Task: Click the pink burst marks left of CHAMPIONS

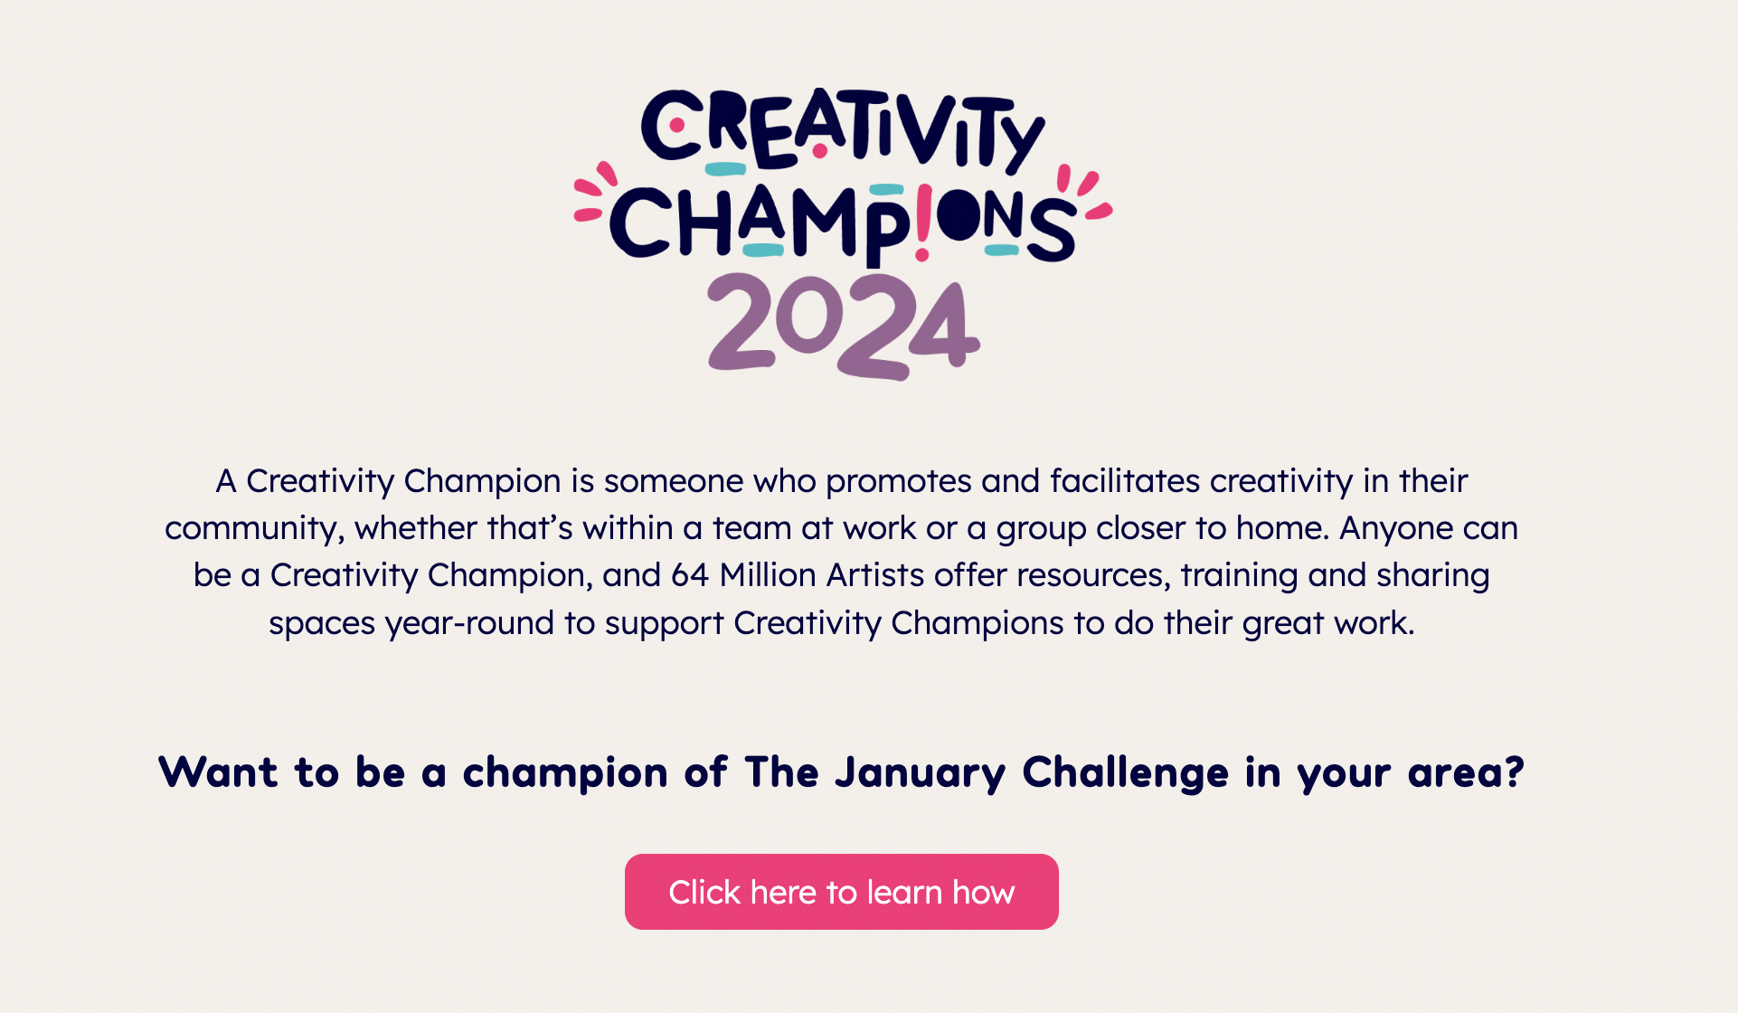Action: point(595,192)
